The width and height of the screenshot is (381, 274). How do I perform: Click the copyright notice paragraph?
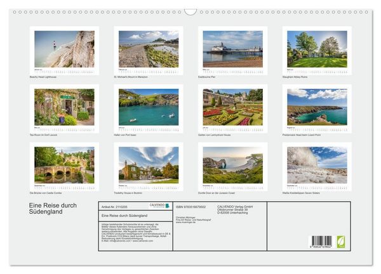[136, 233]
